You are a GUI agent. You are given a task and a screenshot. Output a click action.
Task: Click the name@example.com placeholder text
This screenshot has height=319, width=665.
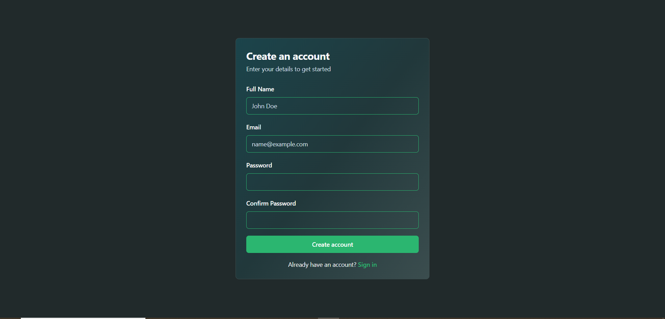click(x=280, y=144)
